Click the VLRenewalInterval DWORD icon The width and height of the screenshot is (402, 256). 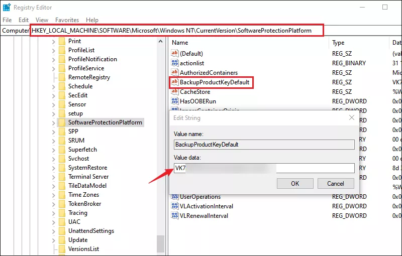174,215
